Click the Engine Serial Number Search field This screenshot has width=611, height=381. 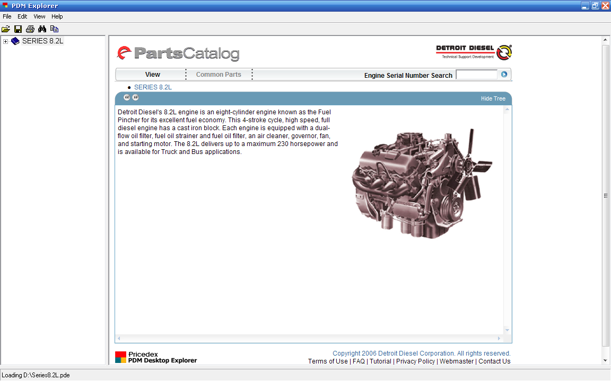click(x=477, y=75)
